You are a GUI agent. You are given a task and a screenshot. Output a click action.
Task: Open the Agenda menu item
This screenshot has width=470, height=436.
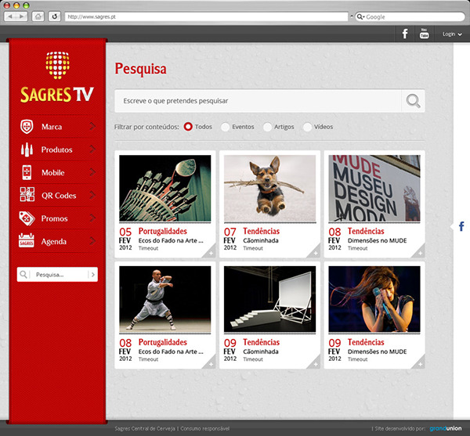pyautogui.click(x=57, y=241)
